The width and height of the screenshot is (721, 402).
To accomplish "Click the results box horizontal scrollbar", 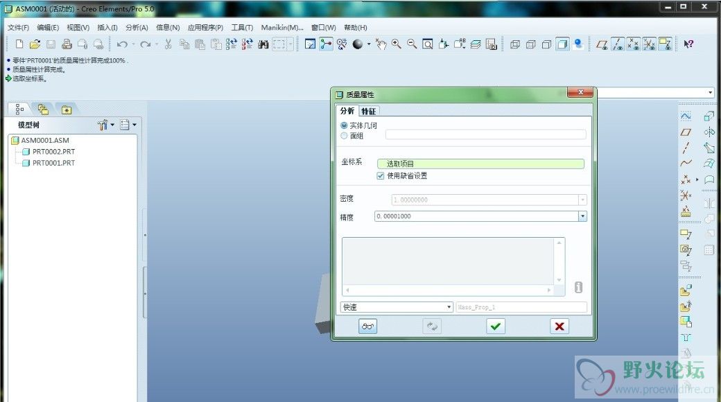I will pyautogui.click(x=448, y=290).
